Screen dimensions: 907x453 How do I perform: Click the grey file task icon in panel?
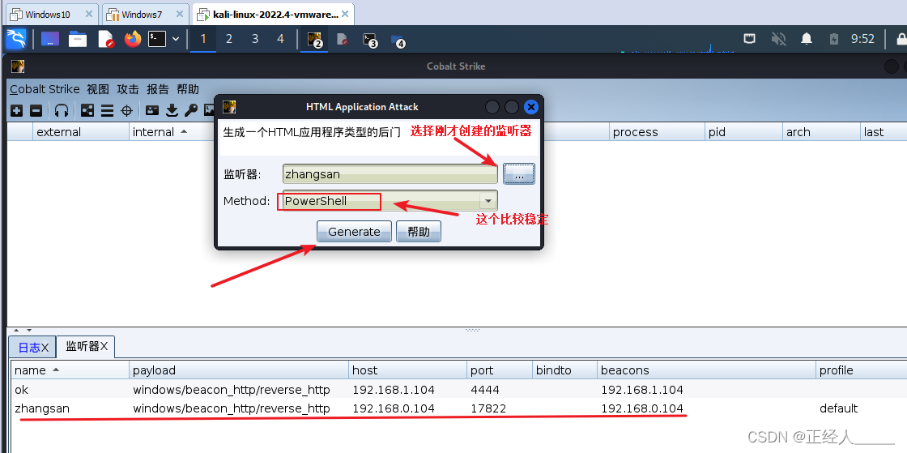(x=343, y=40)
